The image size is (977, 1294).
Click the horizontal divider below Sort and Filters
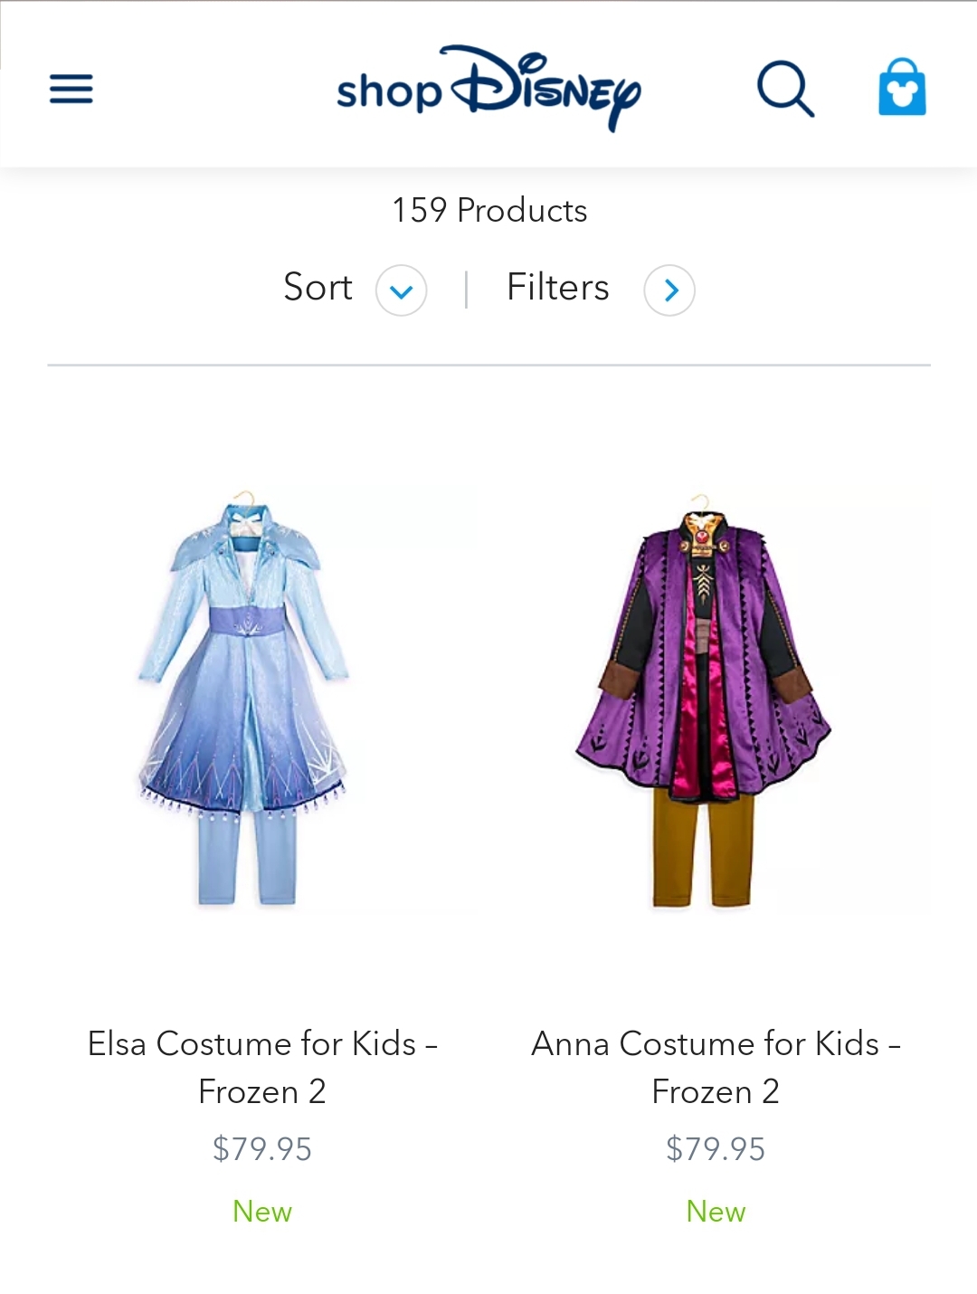488,366
